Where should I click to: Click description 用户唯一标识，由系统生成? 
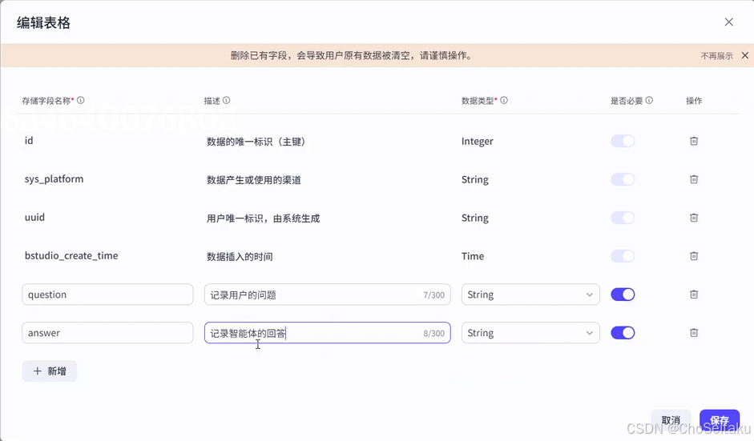(263, 218)
